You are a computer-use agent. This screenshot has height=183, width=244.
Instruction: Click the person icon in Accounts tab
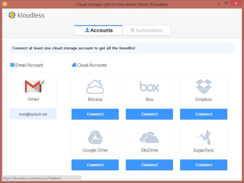pyautogui.click(x=87, y=30)
